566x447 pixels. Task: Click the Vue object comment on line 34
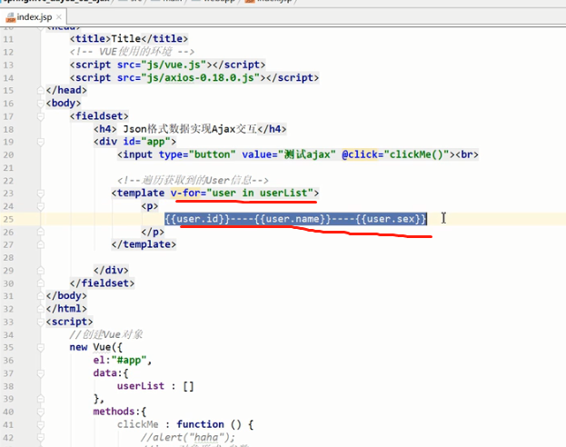click(106, 334)
